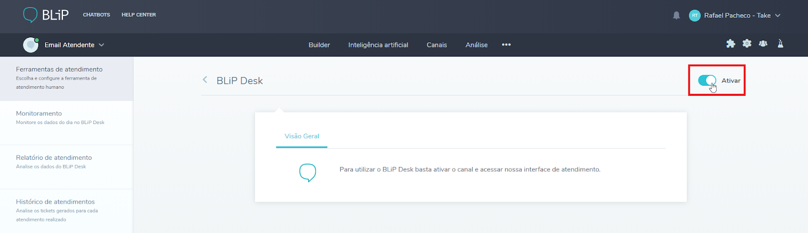Go to the Builder section
Screen dimensions: 808x233
point(319,45)
